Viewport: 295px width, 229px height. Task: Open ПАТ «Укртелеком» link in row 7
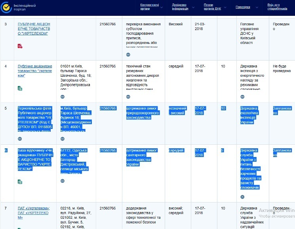34,213
